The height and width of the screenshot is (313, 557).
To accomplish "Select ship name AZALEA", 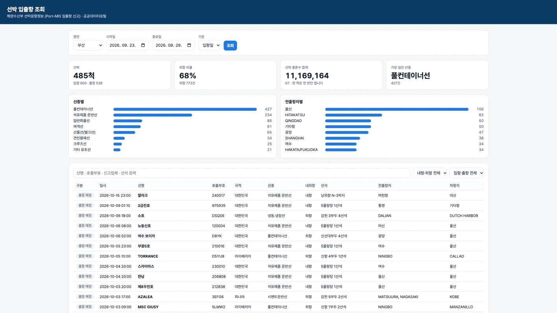I will click(x=145, y=297).
